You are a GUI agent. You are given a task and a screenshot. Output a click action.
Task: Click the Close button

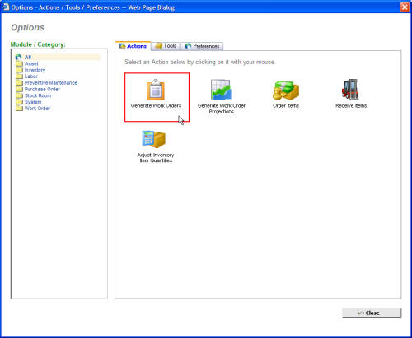pyautogui.click(x=372, y=313)
